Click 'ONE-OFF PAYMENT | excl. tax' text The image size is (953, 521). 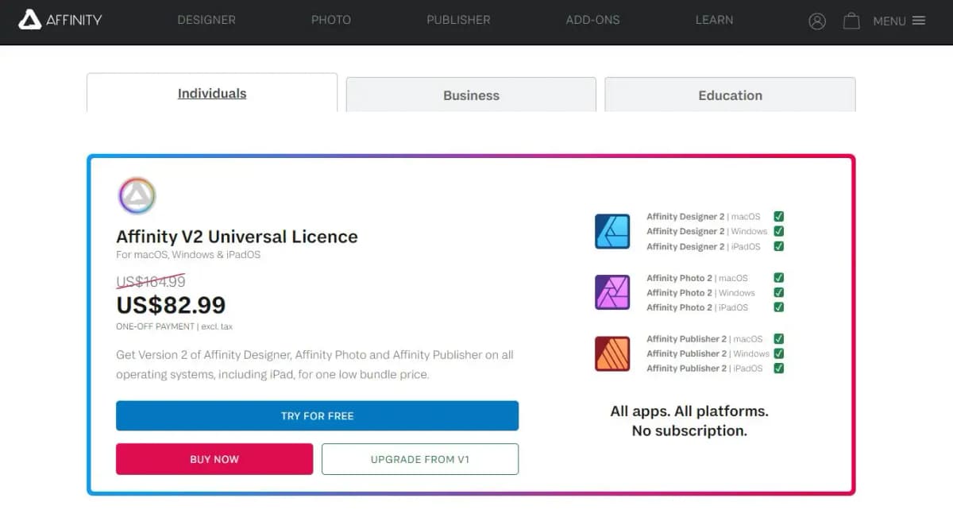click(x=174, y=326)
